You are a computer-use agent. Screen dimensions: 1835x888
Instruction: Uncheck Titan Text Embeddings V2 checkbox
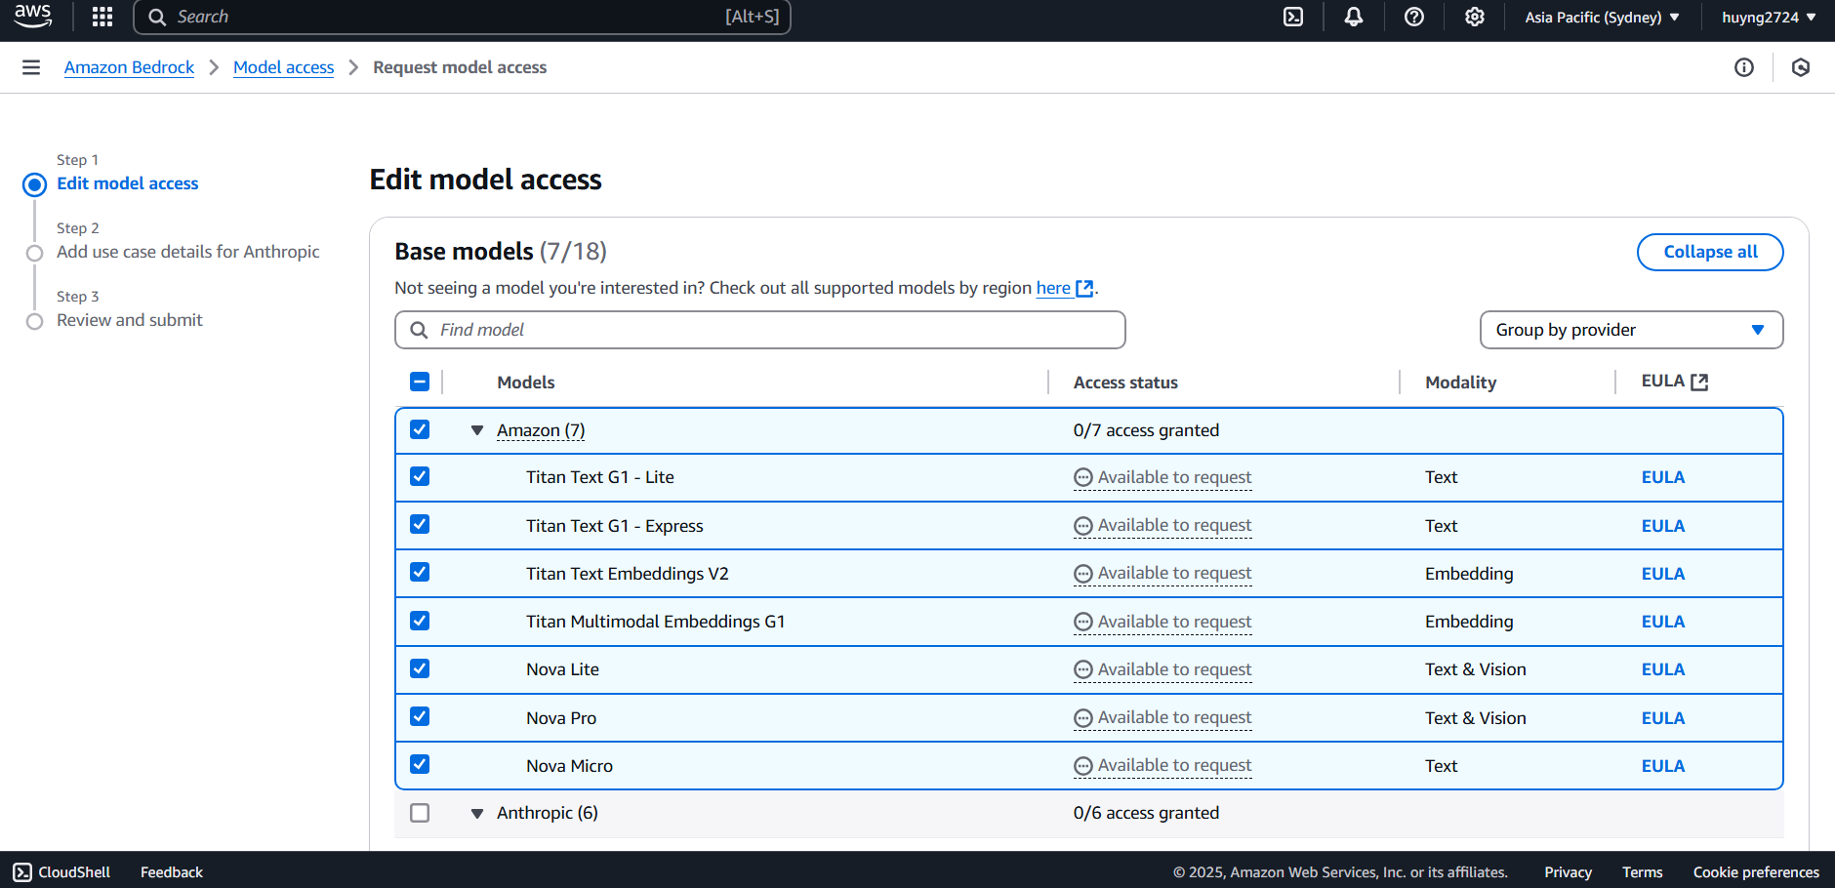[420, 572]
